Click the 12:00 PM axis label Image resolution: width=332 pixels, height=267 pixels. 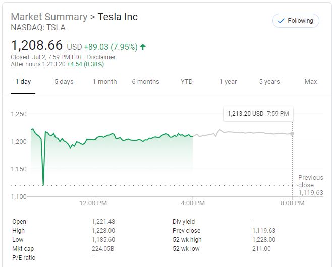point(94,203)
